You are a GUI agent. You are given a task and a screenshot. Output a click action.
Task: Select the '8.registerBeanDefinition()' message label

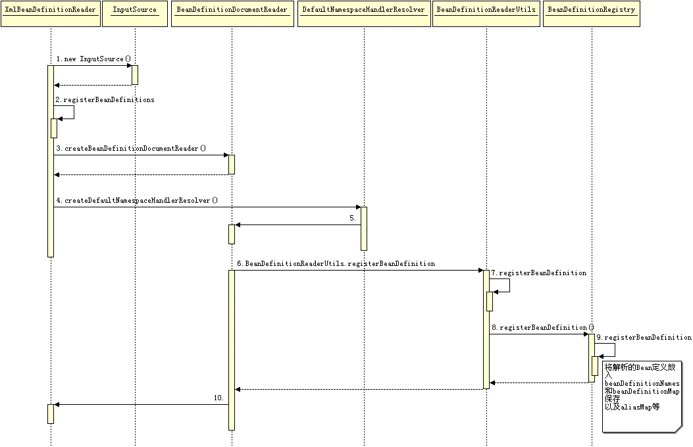click(542, 327)
